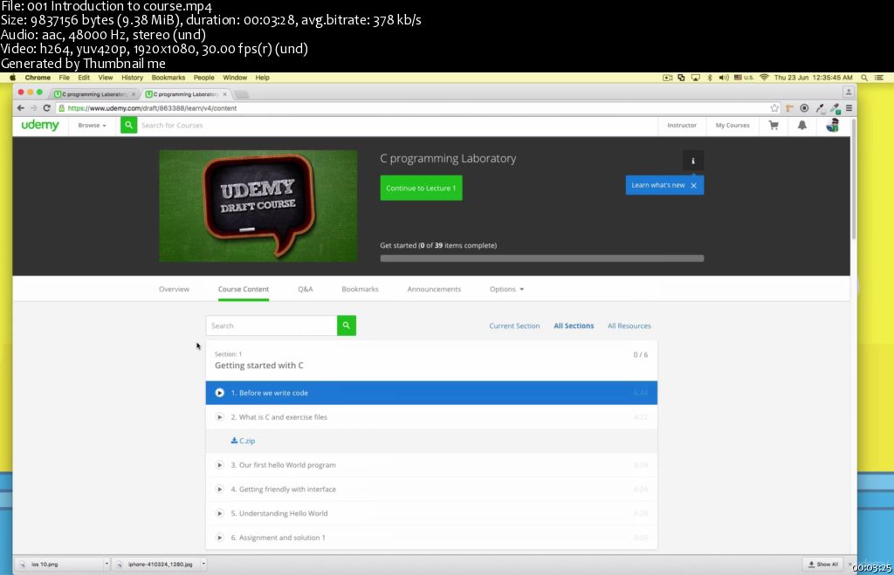Open the Window menu
Screen dimensions: 894x575
(x=235, y=78)
